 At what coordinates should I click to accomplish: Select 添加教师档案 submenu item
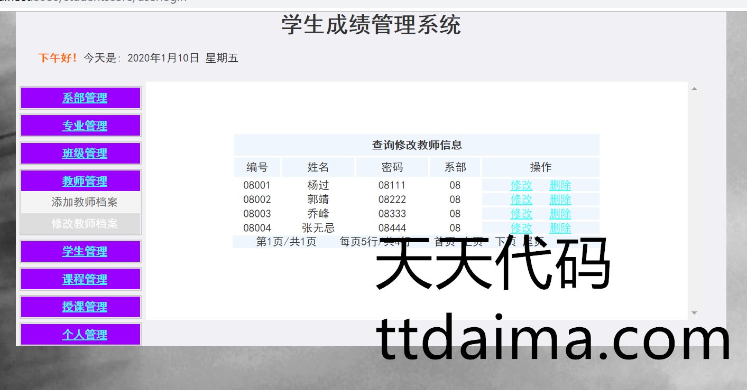pos(85,202)
